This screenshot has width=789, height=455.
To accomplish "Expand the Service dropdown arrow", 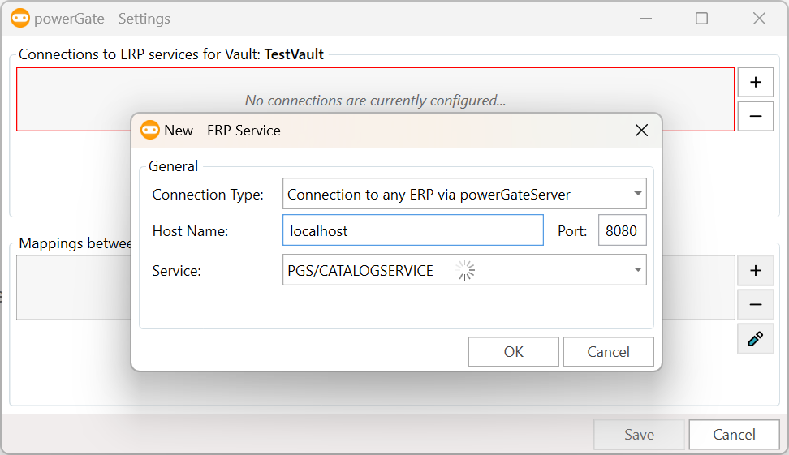I will (x=637, y=270).
